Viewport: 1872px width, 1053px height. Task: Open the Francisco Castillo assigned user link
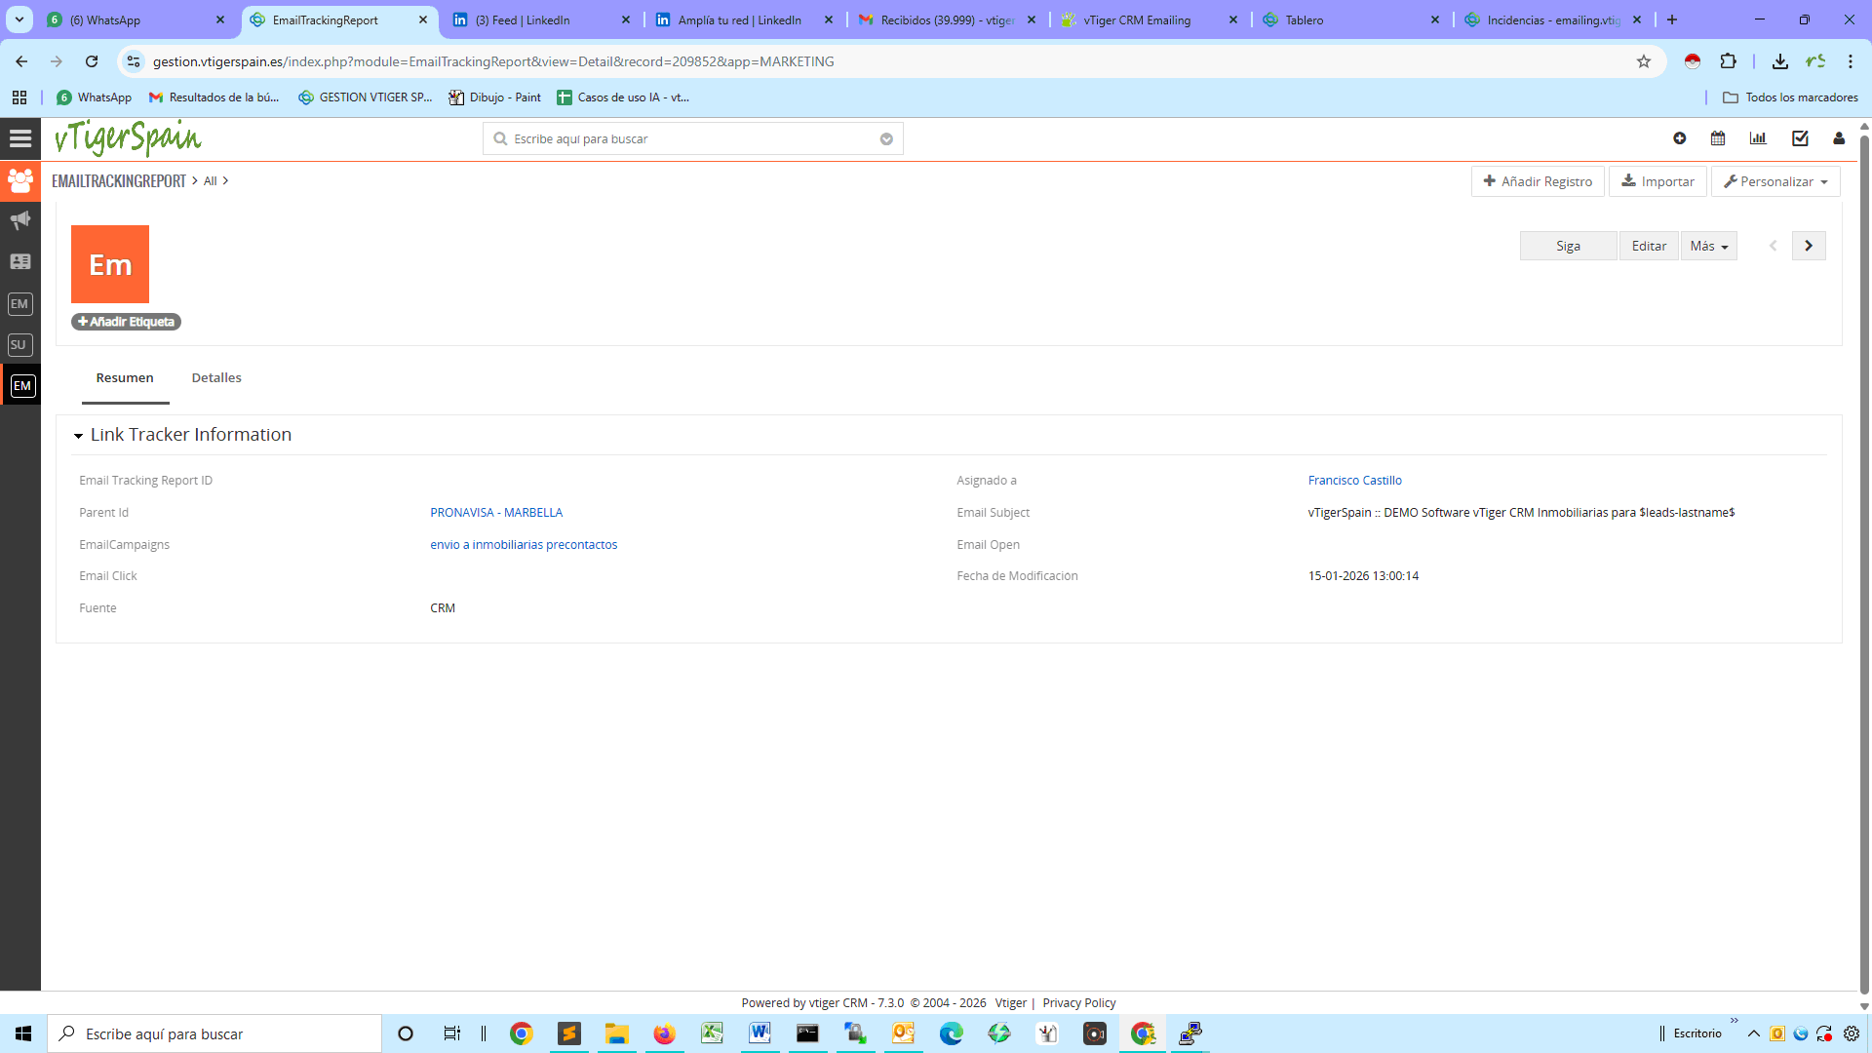pyautogui.click(x=1354, y=480)
